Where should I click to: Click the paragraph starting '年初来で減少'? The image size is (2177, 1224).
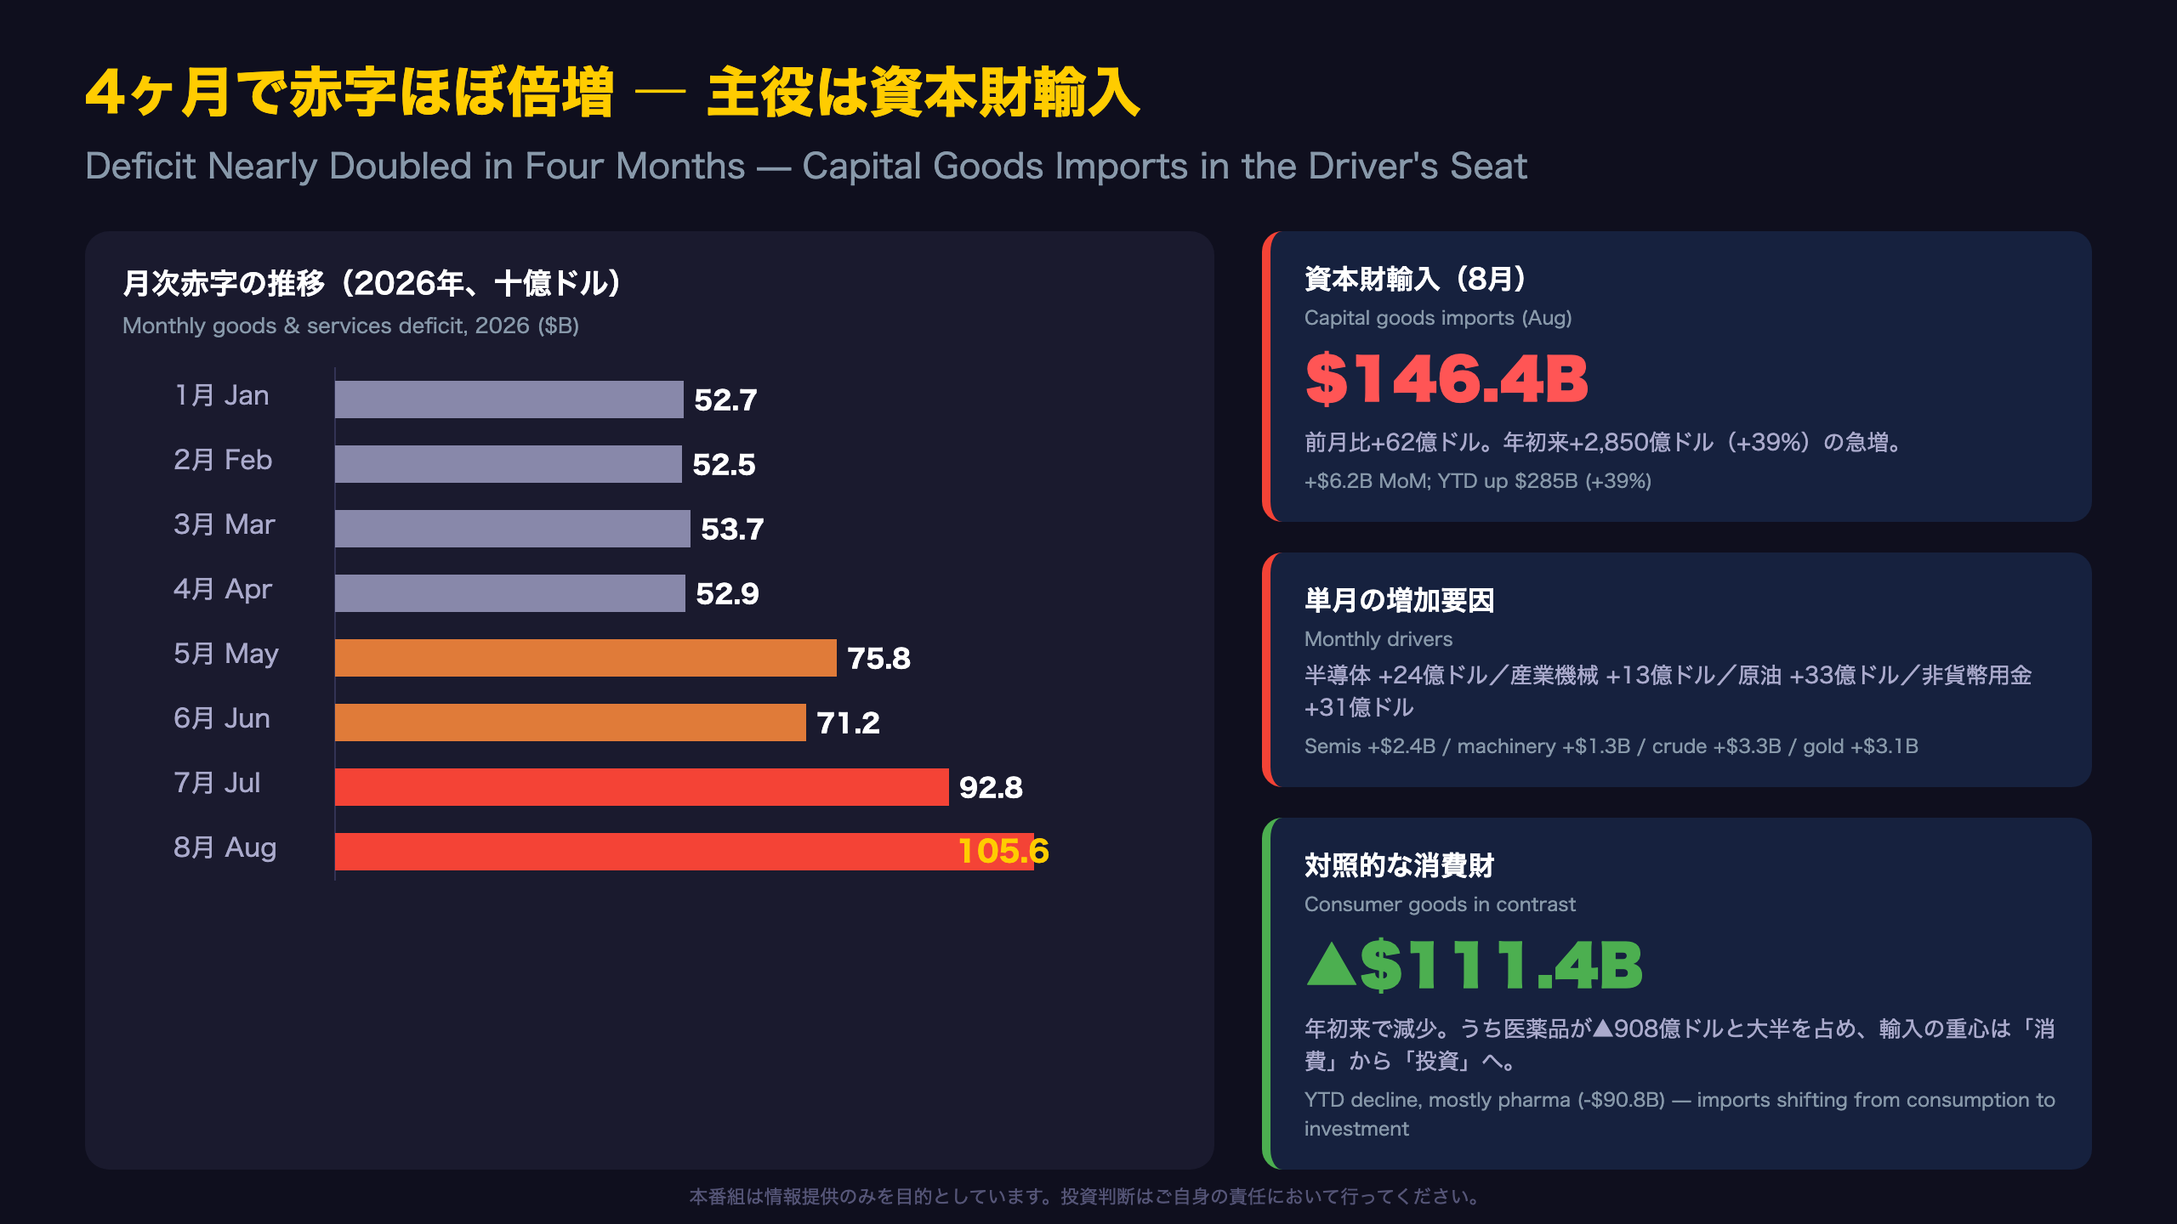1680,1045
